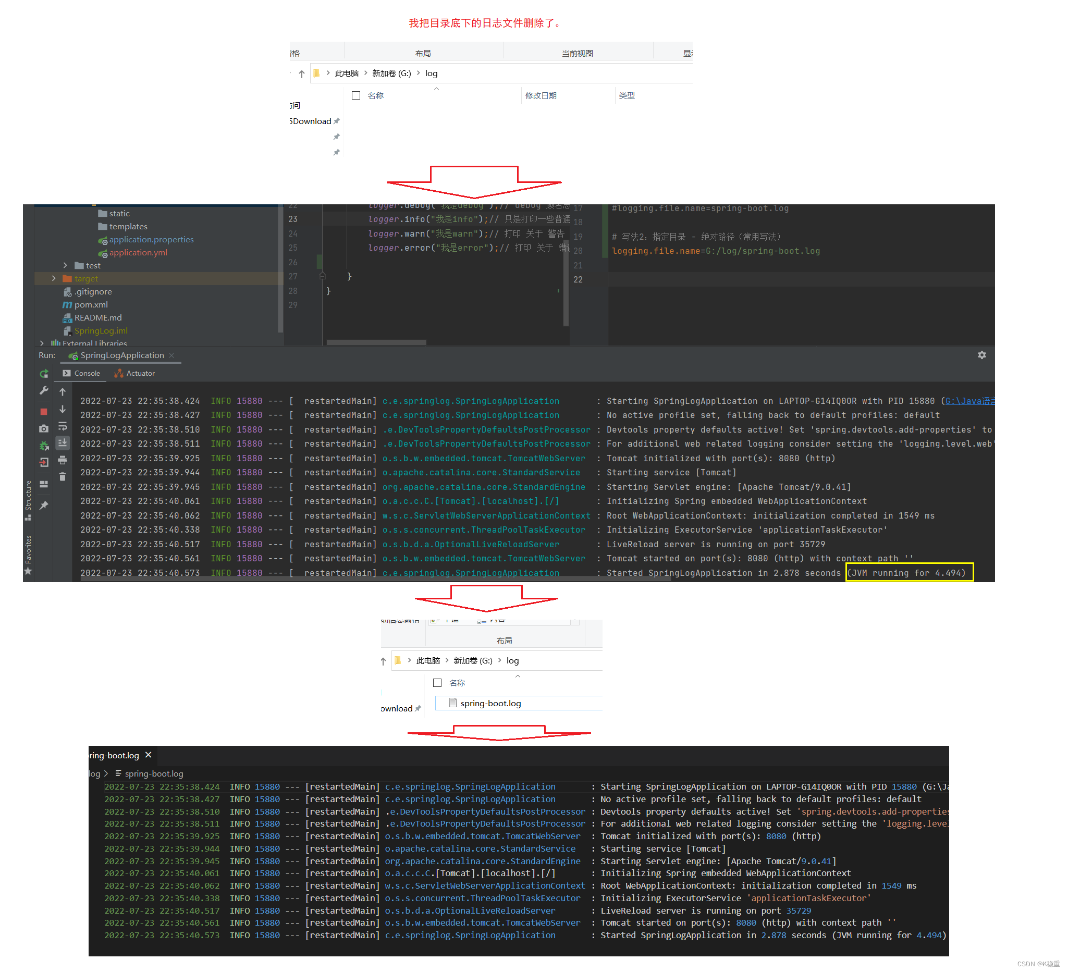Viewport: 1068px width, 972px height.
Task: Open spring-boot.log file in explorer
Action: tap(490, 703)
